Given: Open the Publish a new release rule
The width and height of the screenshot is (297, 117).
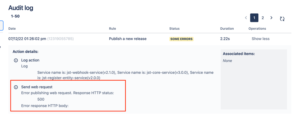Looking at the screenshot, I should (x=128, y=39).
